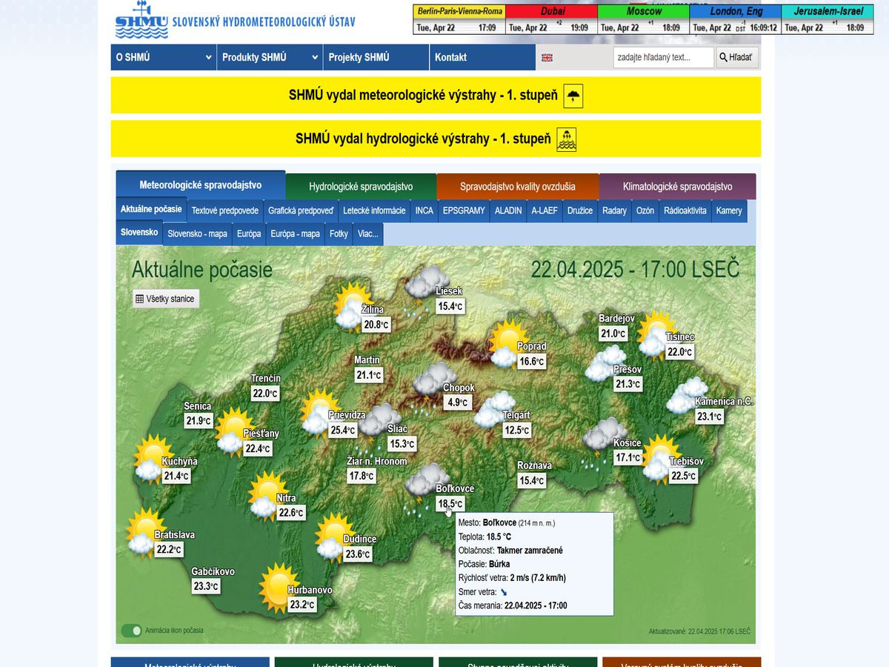Screen dimensions: 889x667
Task: Switch to Hydrologické spravodajstvo tab
Action: (x=361, y=187)
